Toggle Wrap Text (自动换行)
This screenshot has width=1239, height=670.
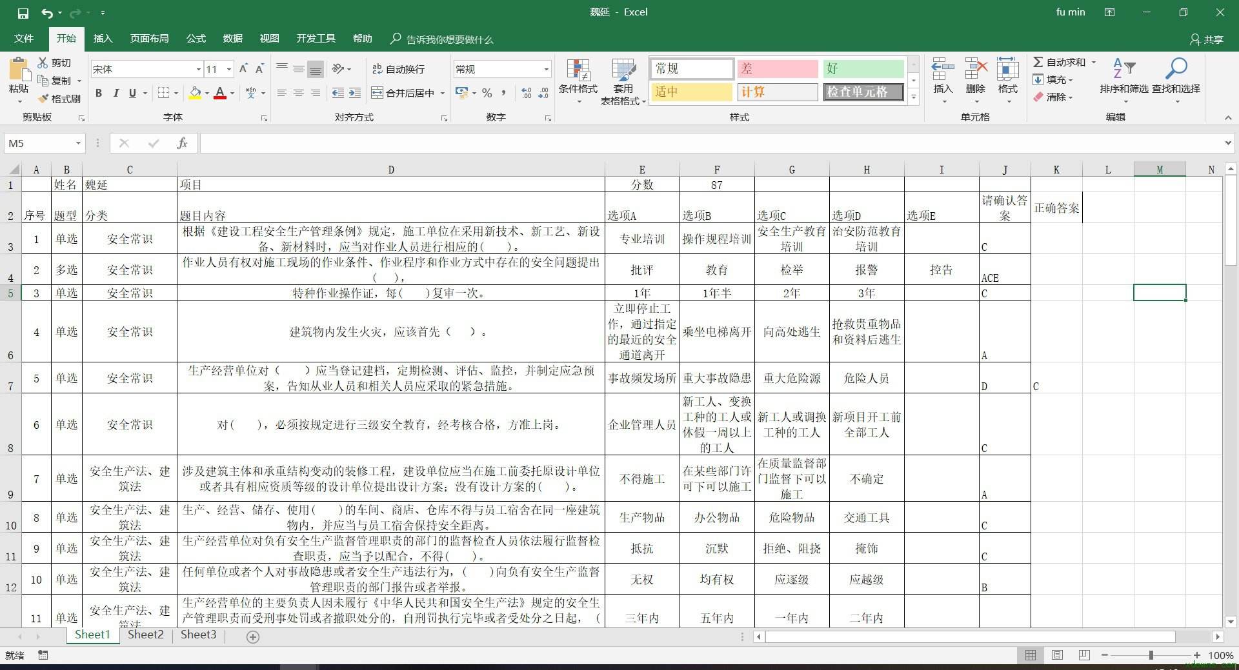click(398, 69)
